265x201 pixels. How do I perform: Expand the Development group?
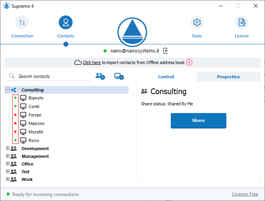point(8,148)
